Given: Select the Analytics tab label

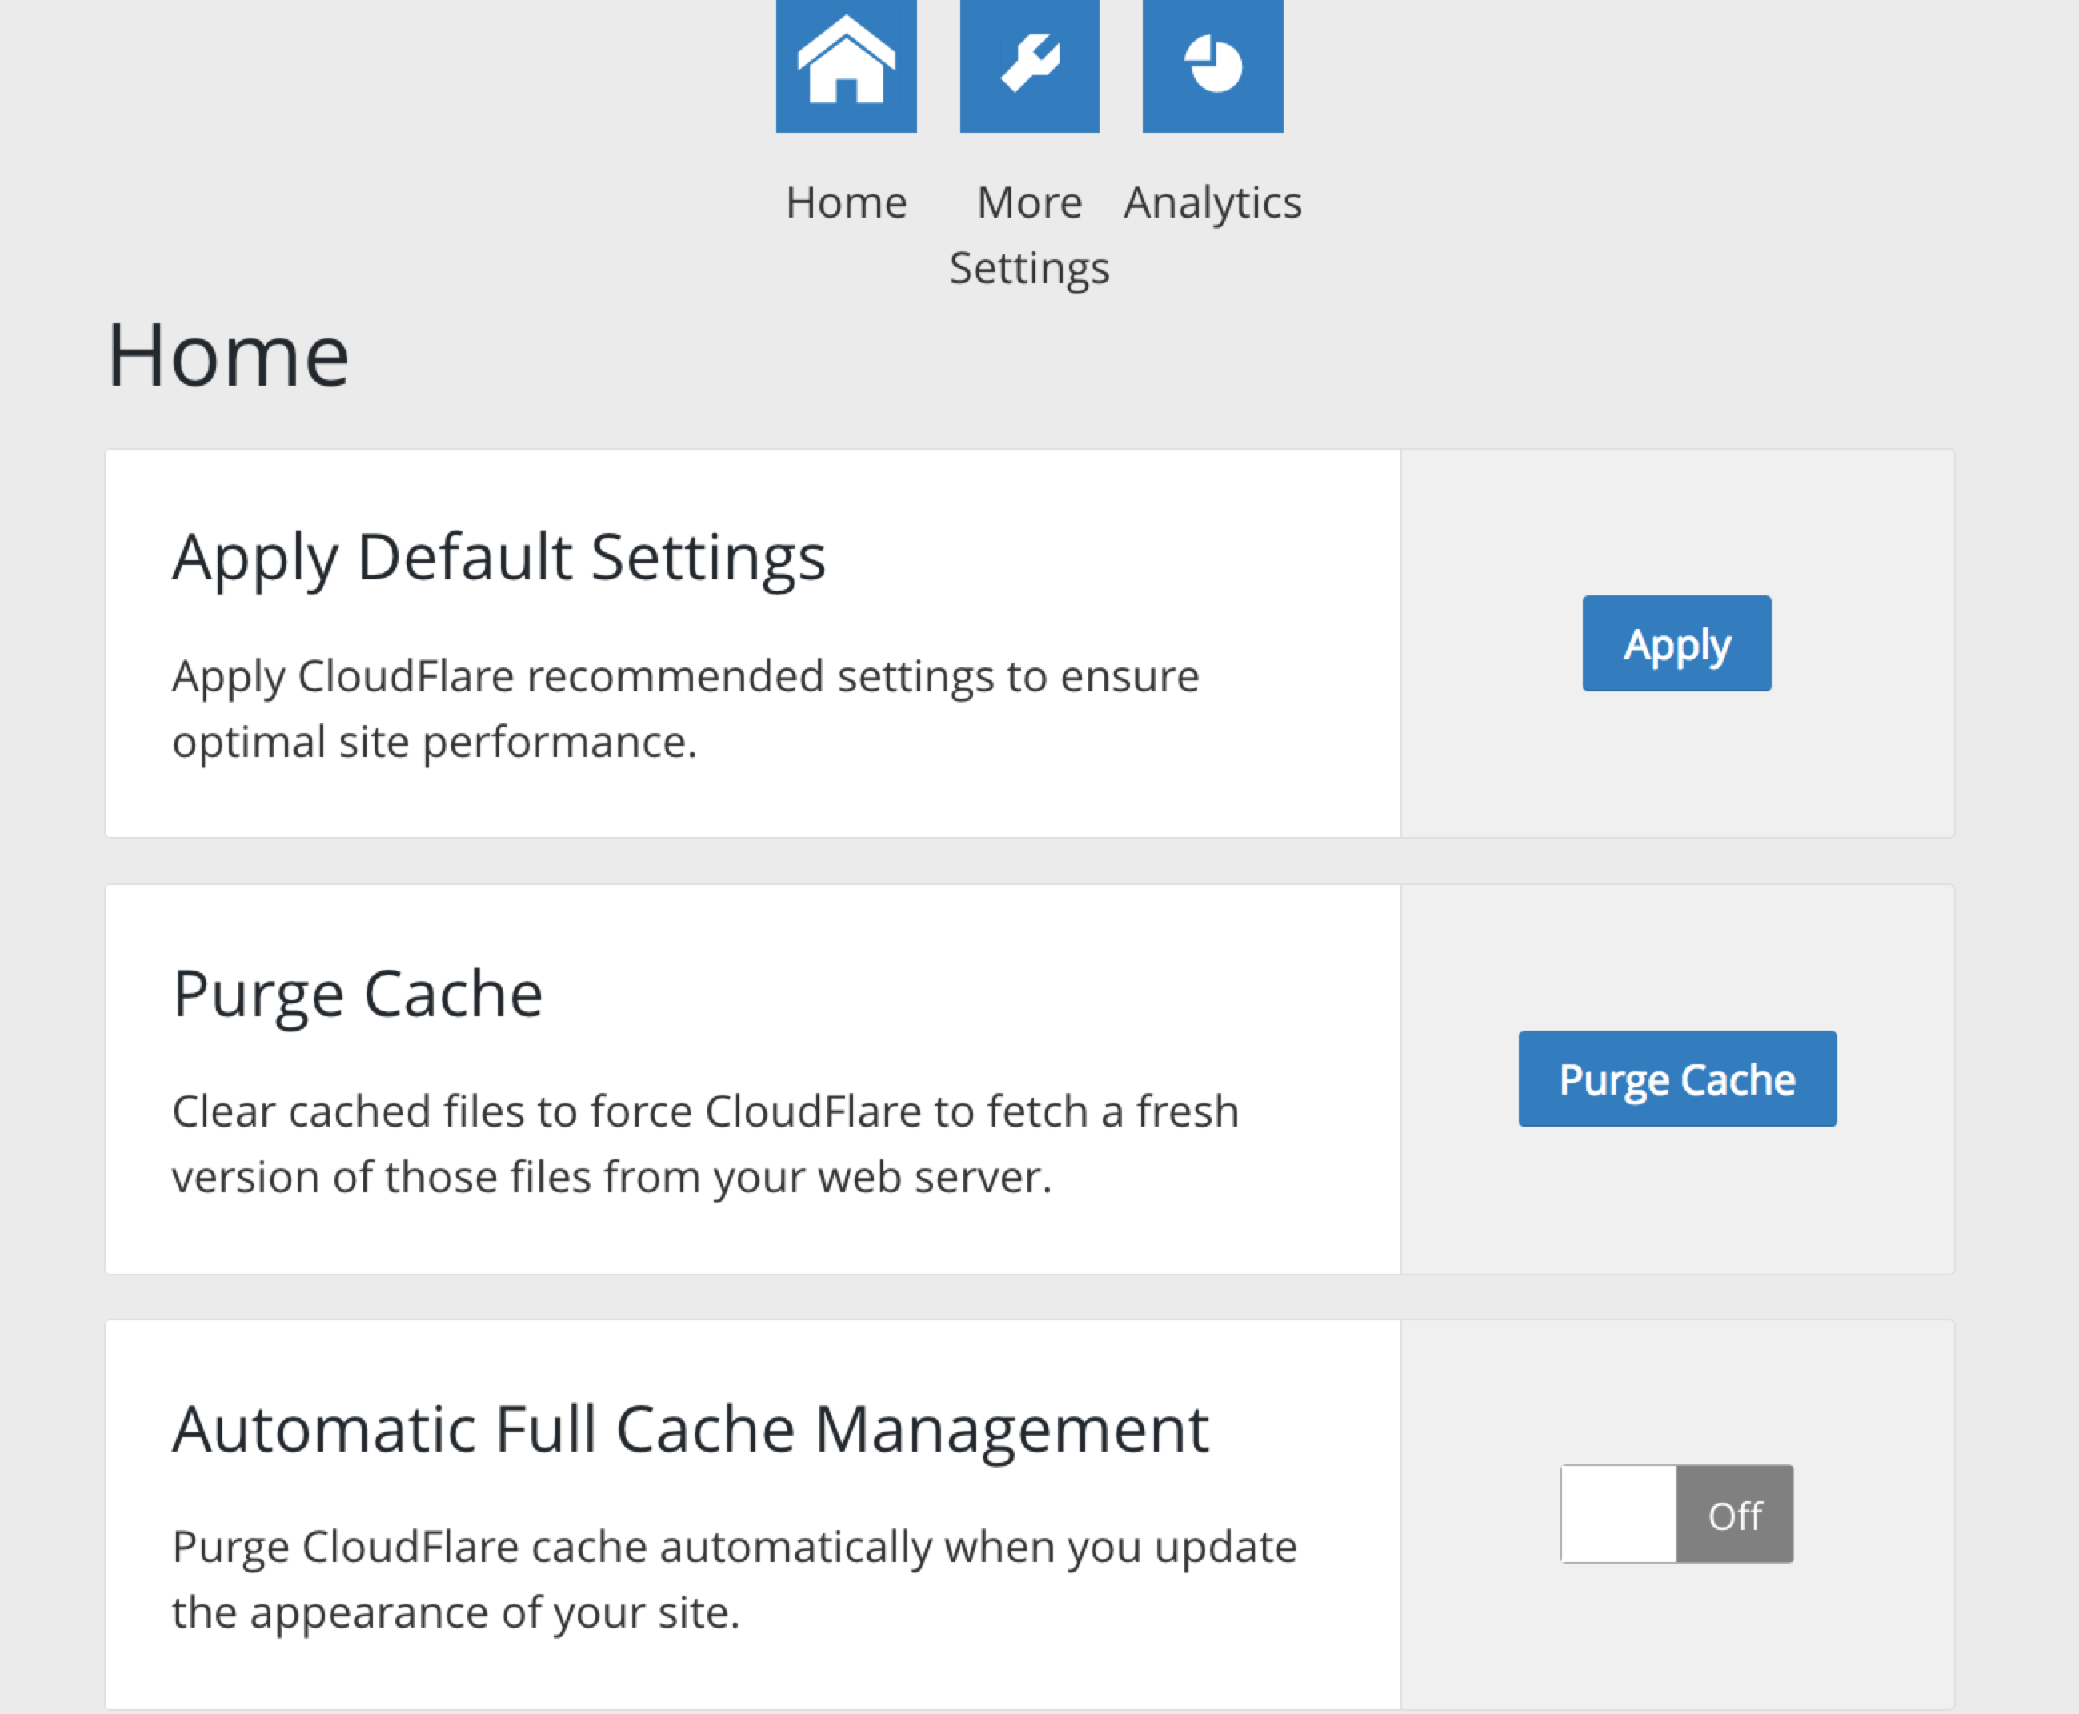Looking at the screenshot, I should tap(1212, 204).
